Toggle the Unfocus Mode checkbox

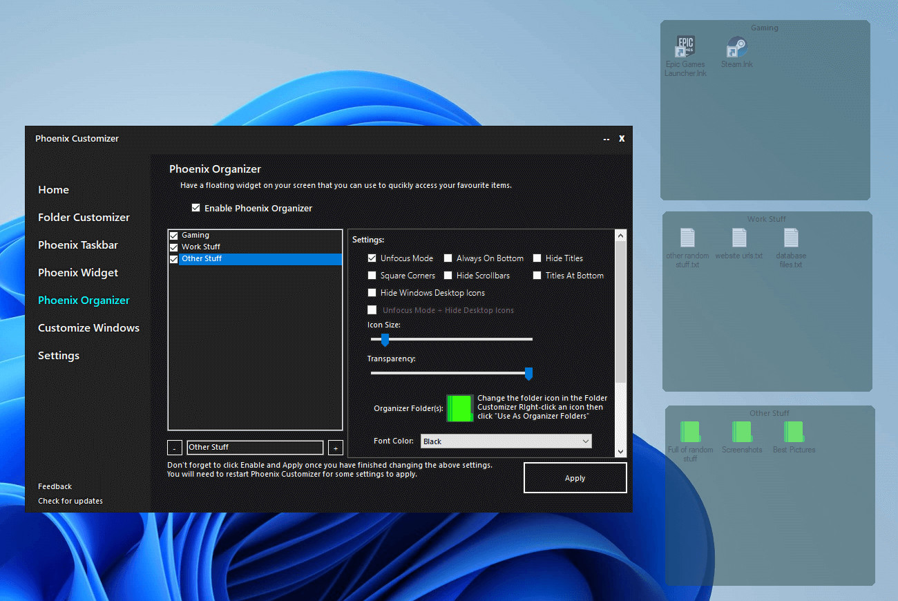372,258
